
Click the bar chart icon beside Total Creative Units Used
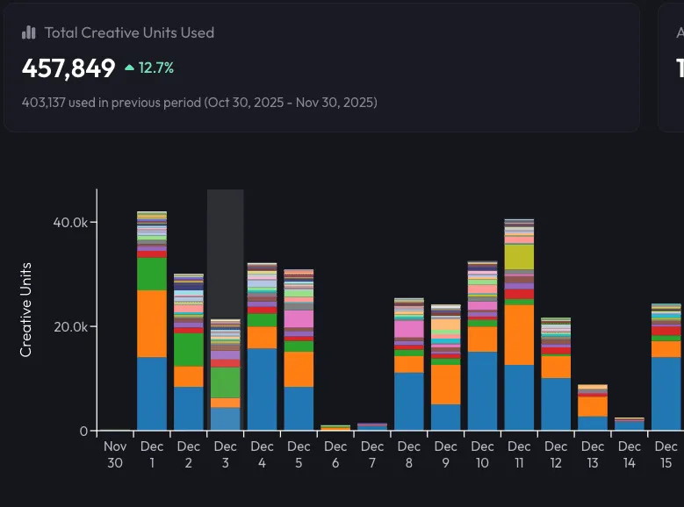[x=29, y=32]
